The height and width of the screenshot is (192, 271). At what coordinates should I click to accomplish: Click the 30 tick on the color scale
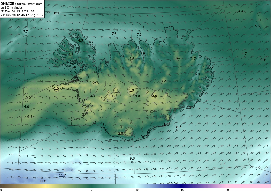tap(227, 190)
